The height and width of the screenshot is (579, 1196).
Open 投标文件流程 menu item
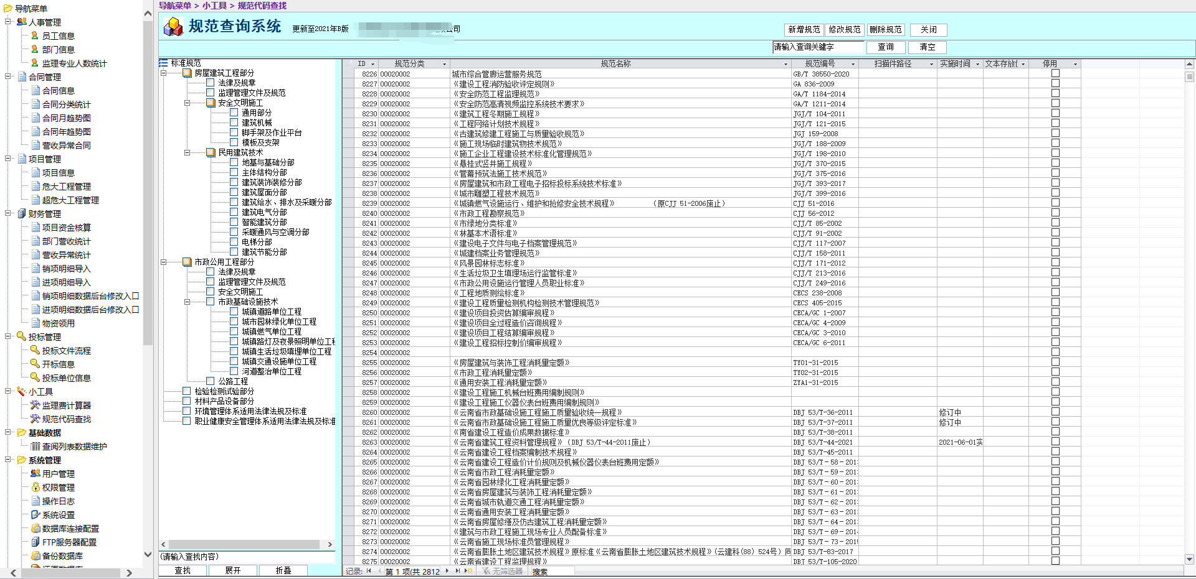point(66,351)
